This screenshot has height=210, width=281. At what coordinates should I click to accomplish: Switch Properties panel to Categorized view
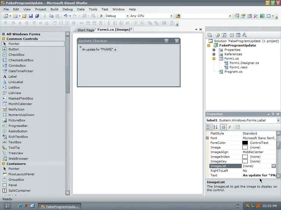209,127
